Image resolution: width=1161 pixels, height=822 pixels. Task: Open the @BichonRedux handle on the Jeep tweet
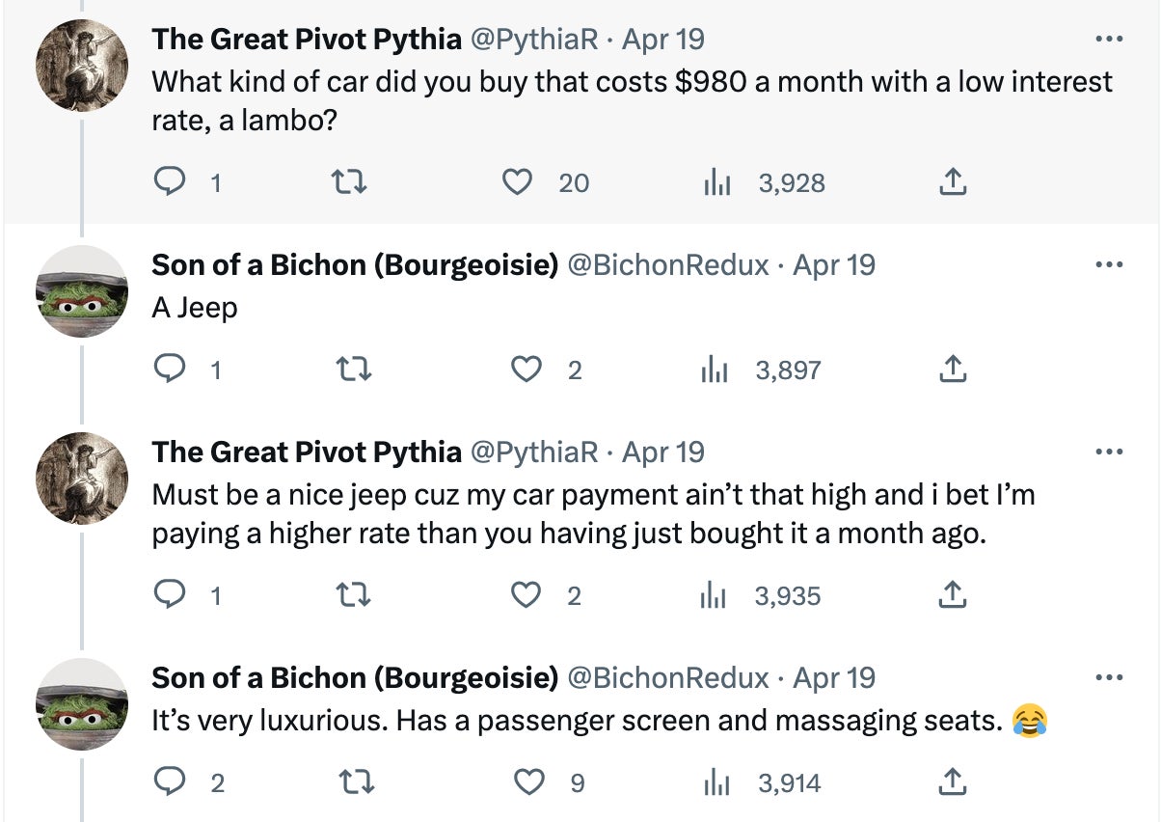click(x=668, y=264)
